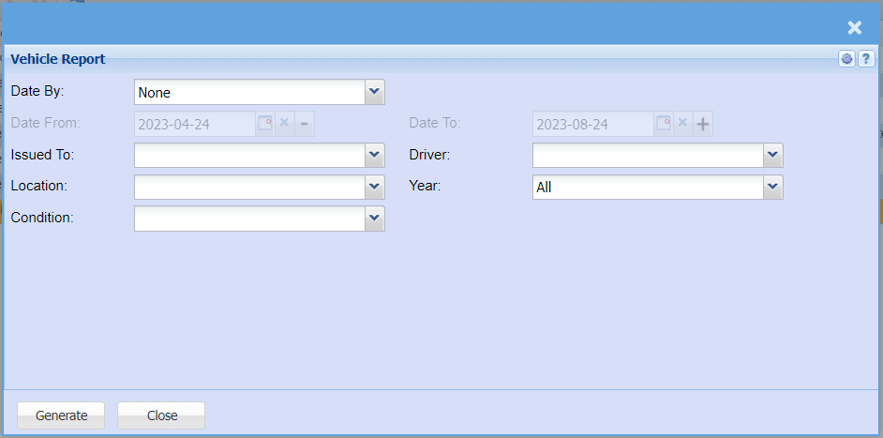883x438 pixels.
Task: Click the Date To label
Action: click(x=435, y=123)
